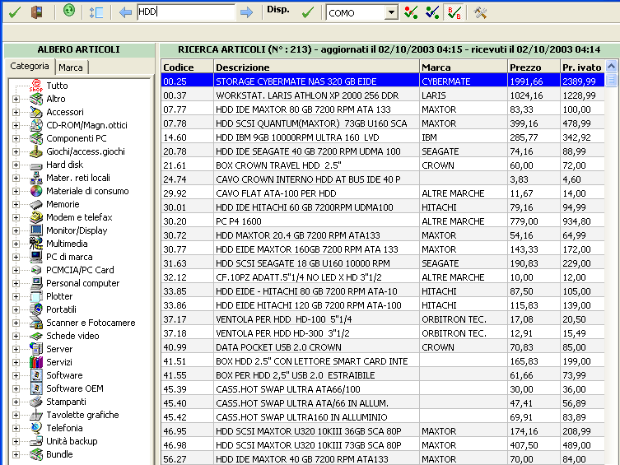This screenshot has height=465, width=620.
Task: Click the HDD search input field
Action: [x=186, y=12]
